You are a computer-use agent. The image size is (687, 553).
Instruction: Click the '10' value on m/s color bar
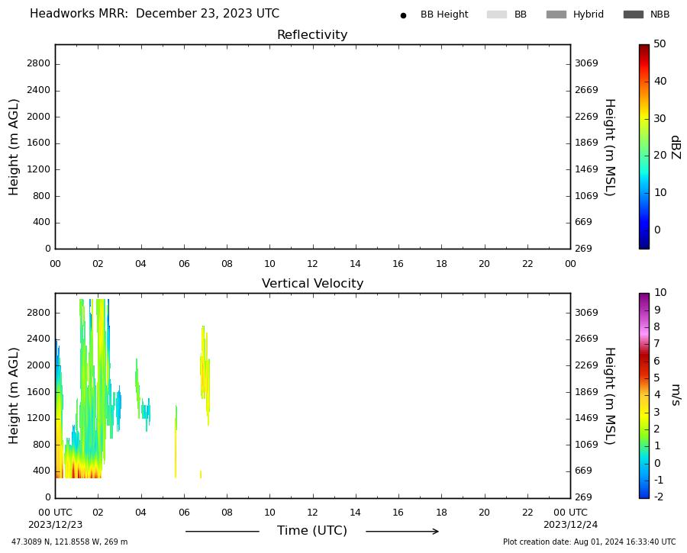coord(660,292)
